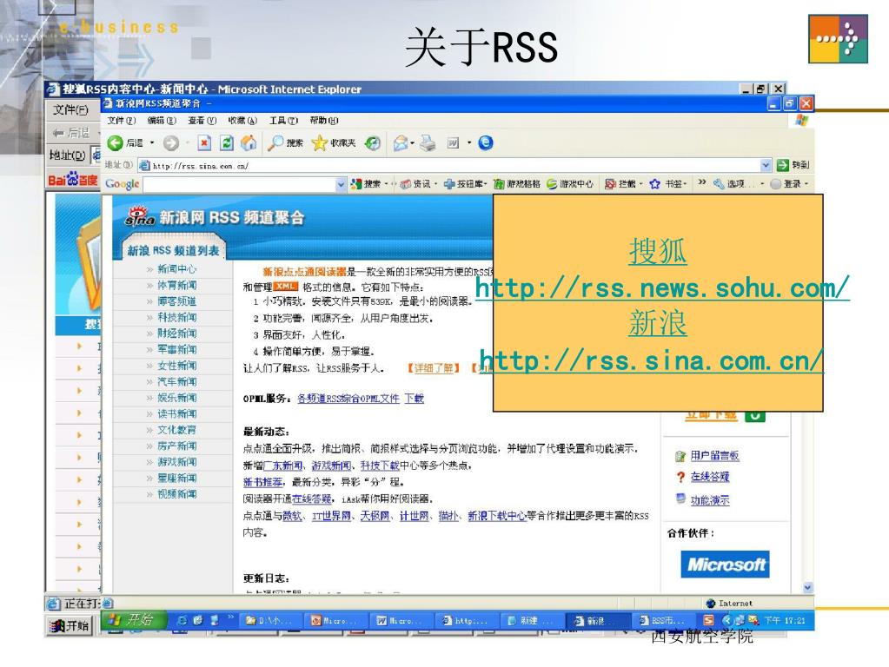Click the 新浪 link in orange box
889x667 pixels.
point(658,323)
